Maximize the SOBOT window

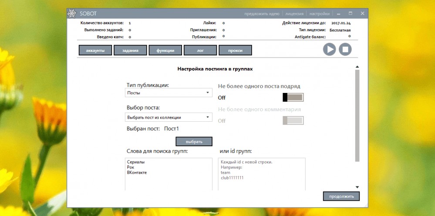351,14
